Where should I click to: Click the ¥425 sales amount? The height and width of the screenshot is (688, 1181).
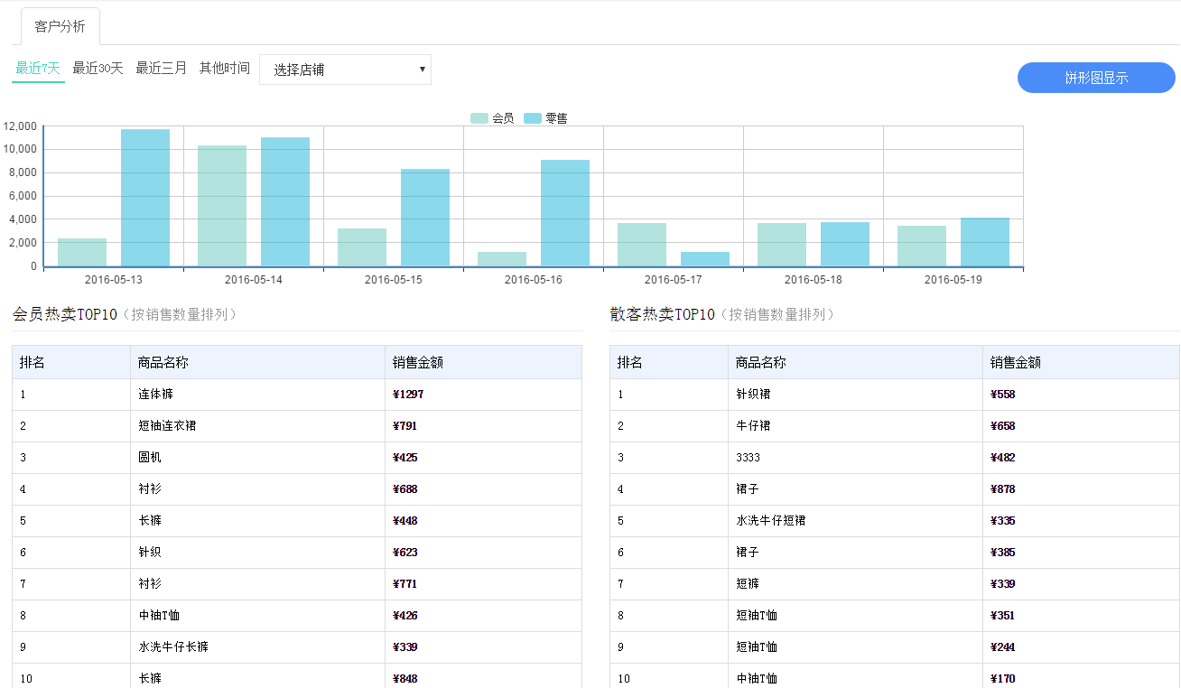[x=405, y=458]
